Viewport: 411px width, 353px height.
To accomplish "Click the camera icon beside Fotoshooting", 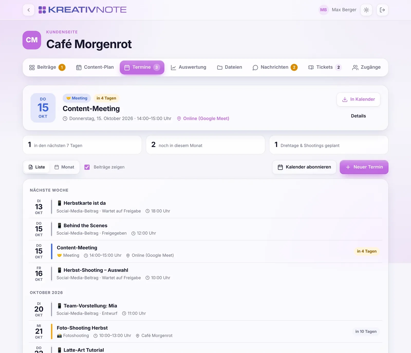I will pyautogui.click(x=59, y=336).
